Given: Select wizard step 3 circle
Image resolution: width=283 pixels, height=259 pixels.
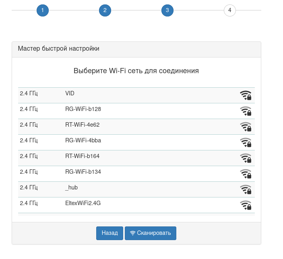Looking at the screenshot, I should [x=167, y=10].
